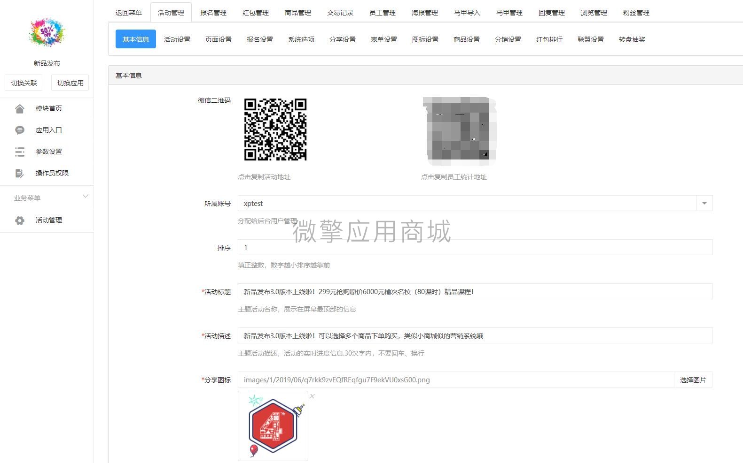Click the 切换关联 button

coord(24,83)
